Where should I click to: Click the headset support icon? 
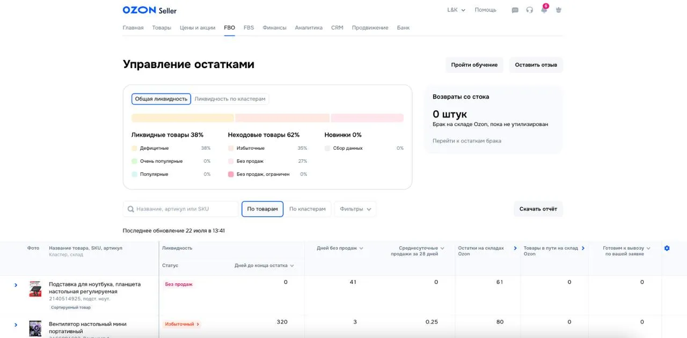tap(530, 10)
